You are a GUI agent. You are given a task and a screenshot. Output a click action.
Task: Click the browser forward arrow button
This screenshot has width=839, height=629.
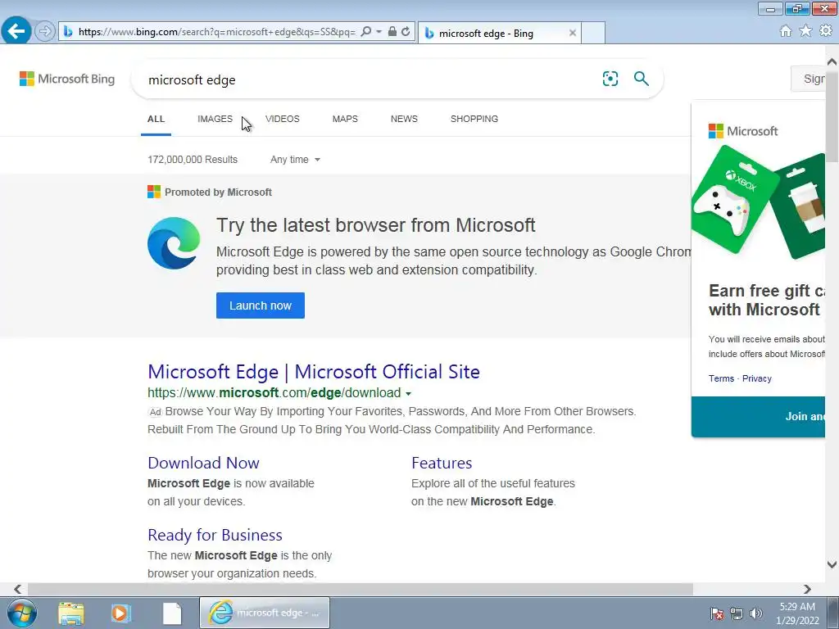click(x=45, y=32)
